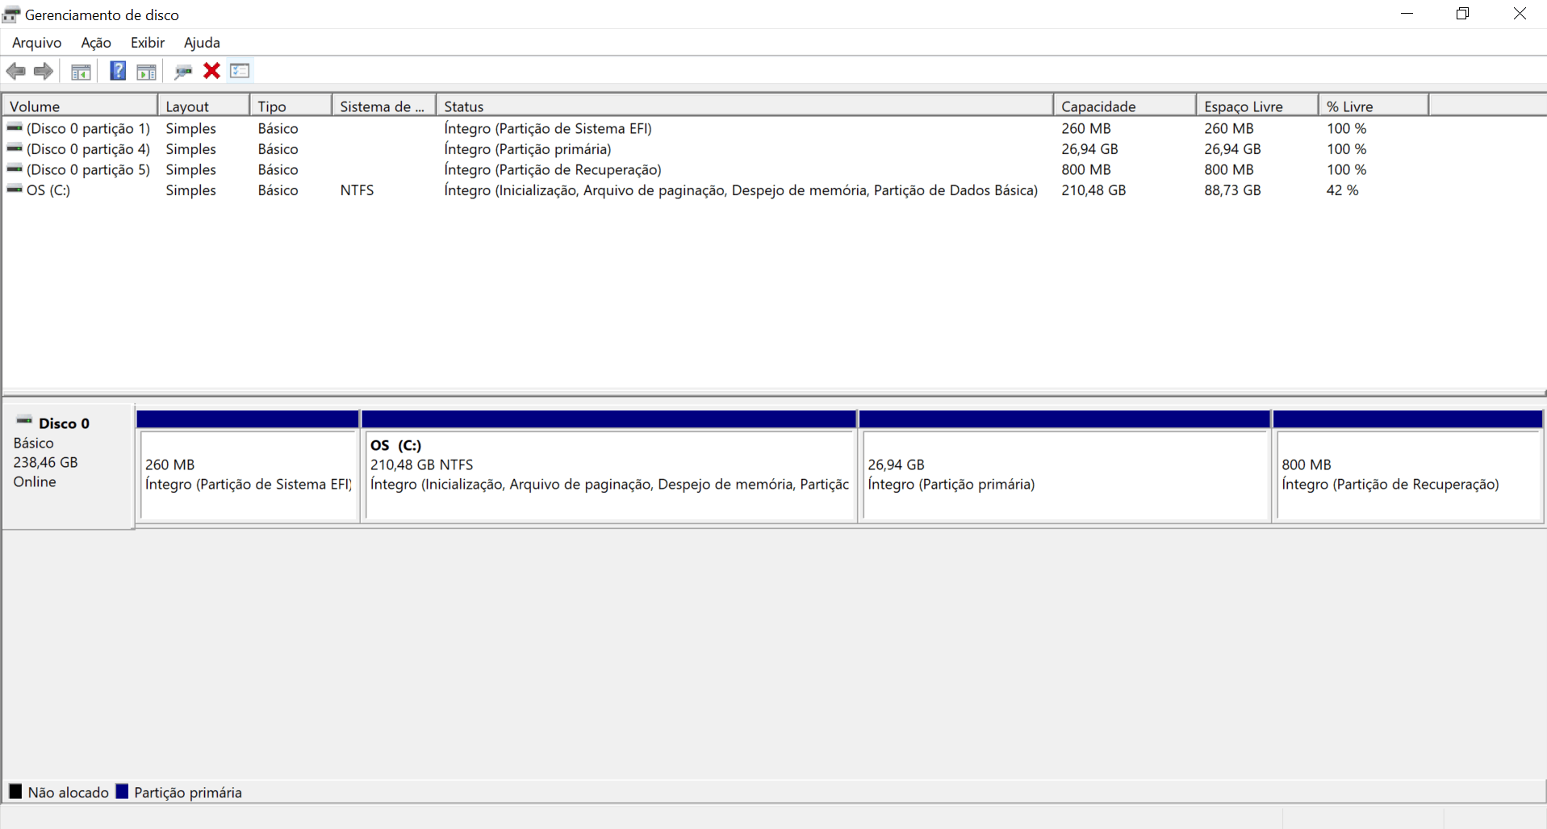Open properties checklist toolbar icon

click(x=240, y=71)
